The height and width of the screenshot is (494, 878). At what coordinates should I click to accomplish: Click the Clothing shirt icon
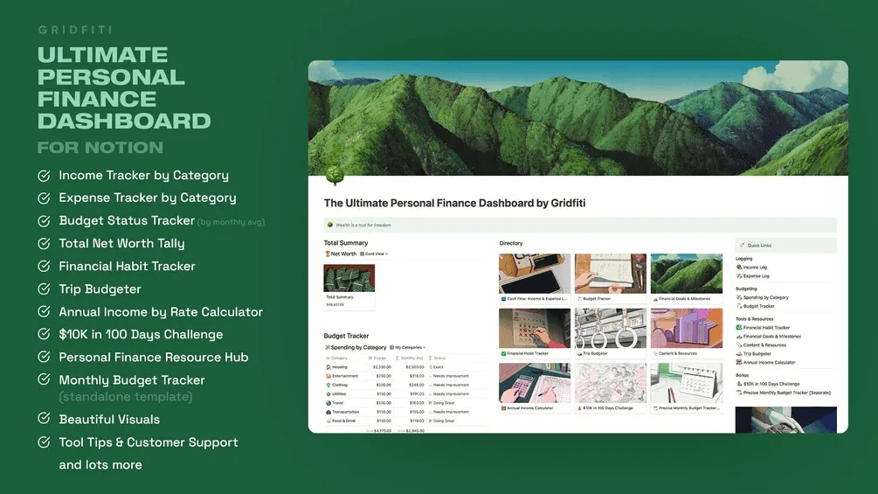(328, 385)
